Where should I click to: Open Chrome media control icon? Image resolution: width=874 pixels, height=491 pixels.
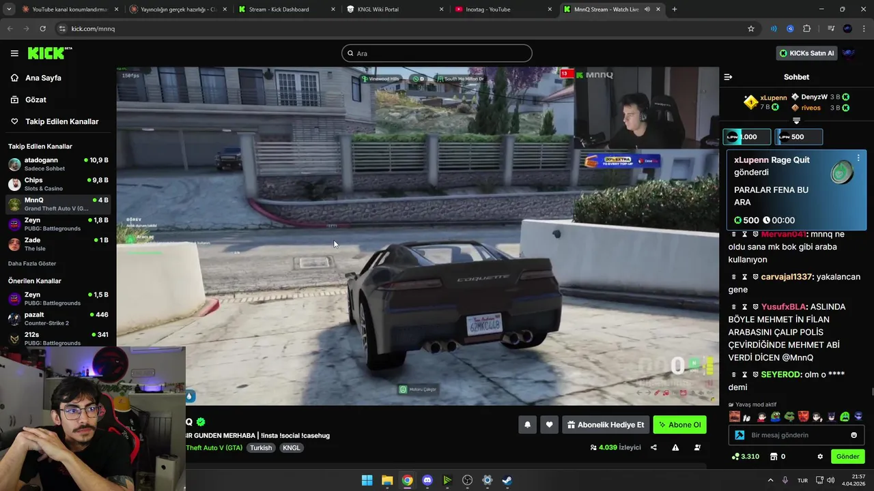coord(831,29)
